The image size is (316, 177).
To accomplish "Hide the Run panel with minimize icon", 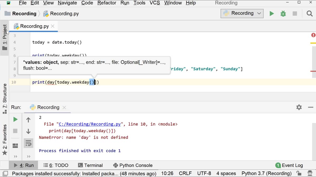I will (310, 107).
